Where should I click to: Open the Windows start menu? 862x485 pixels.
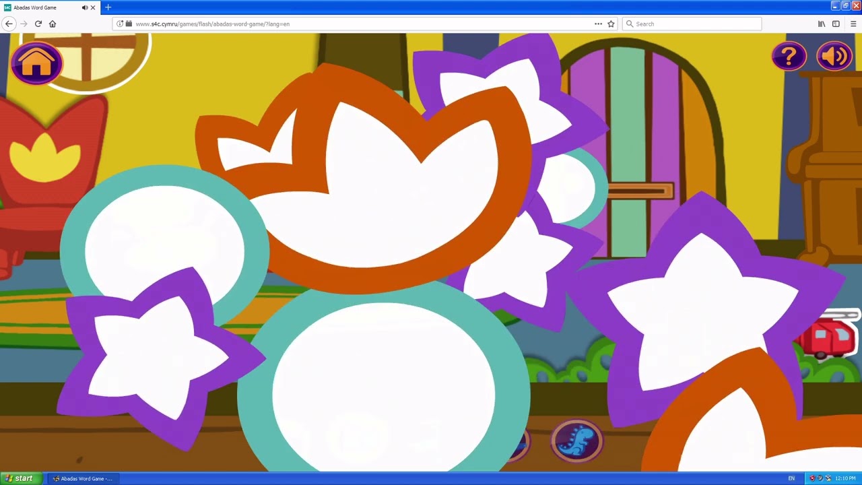click(x=20, y=478)
